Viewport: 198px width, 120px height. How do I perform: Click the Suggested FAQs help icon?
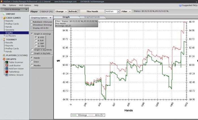pyautogui.click(x=180, y=5)
